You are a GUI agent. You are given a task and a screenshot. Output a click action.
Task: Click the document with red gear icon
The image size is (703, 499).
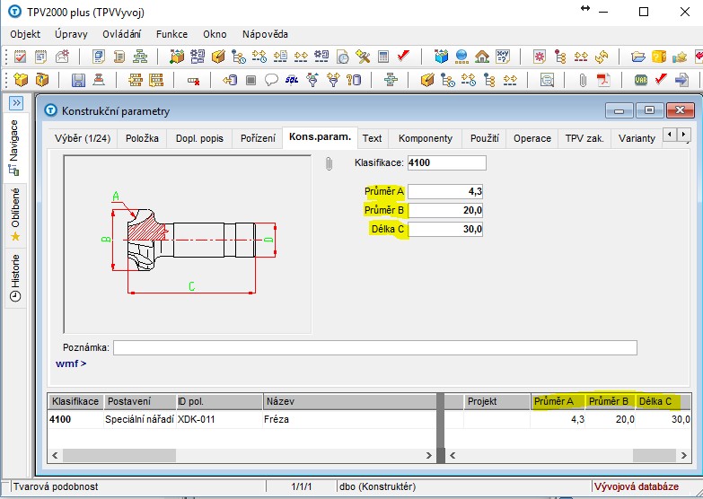coord(540,57)
